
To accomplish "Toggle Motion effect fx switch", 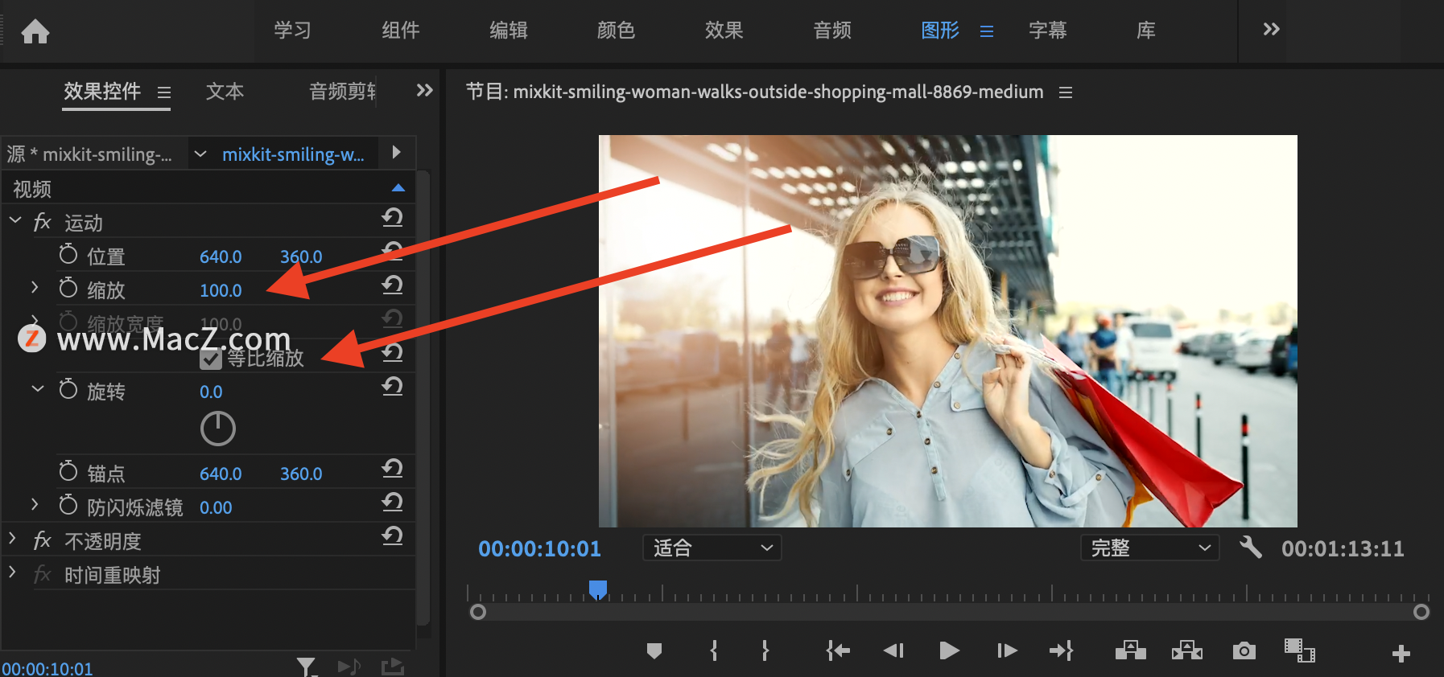I will (43, 222).
